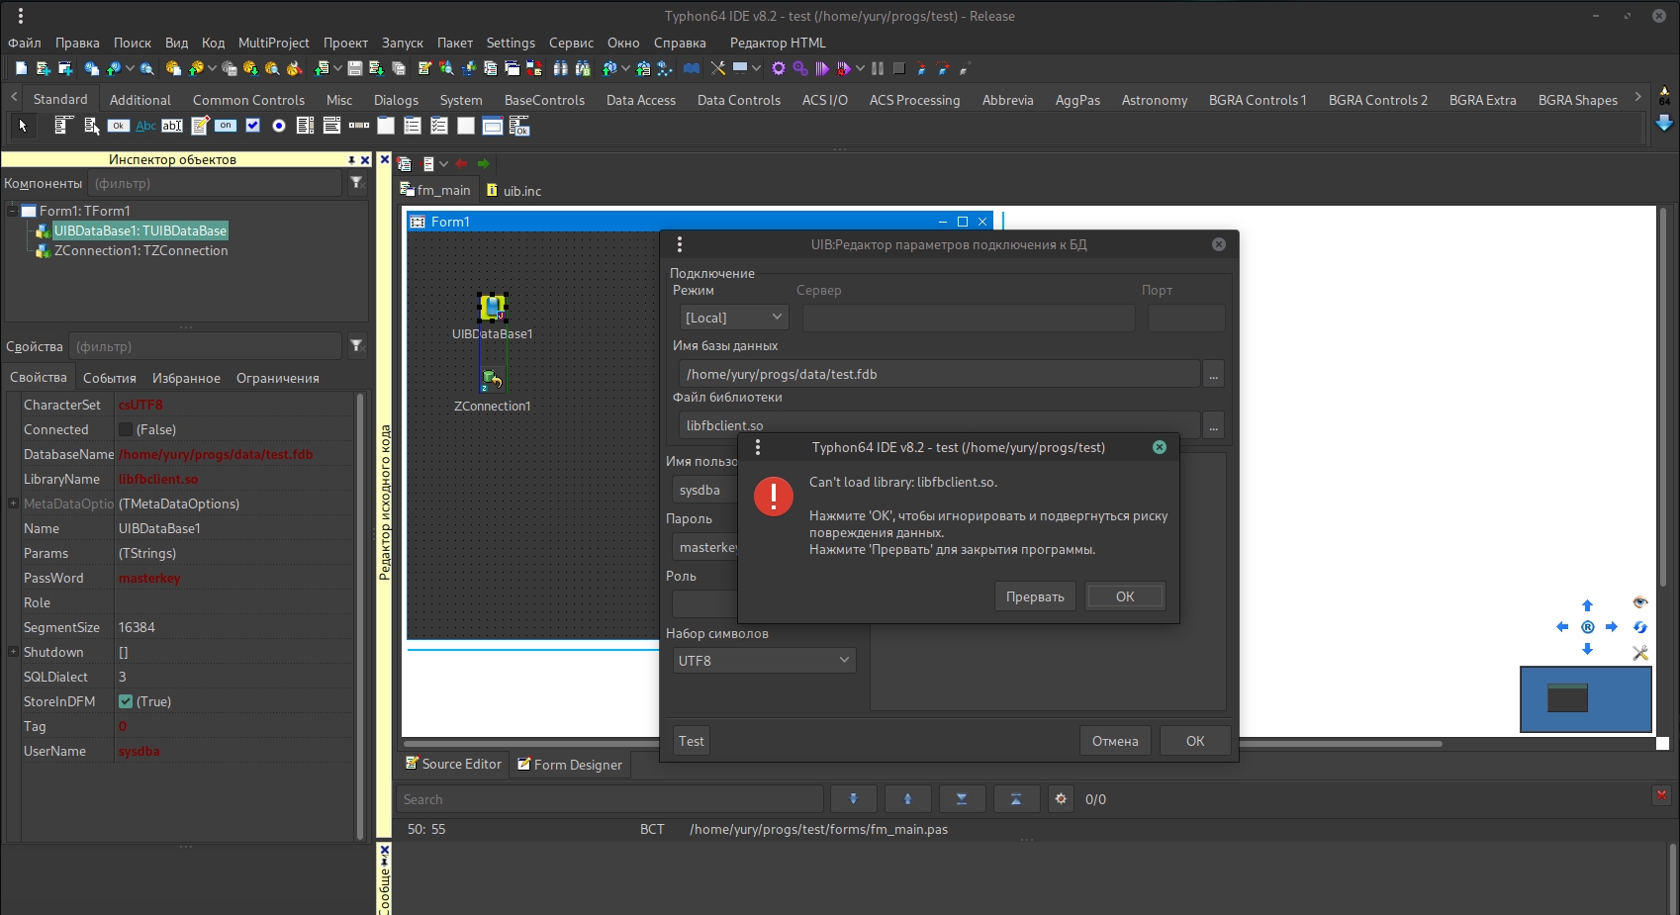Click ZConnection1 component icon on Form1
The width and height of the screenshot is (1680, 915).
pos(492,379)
